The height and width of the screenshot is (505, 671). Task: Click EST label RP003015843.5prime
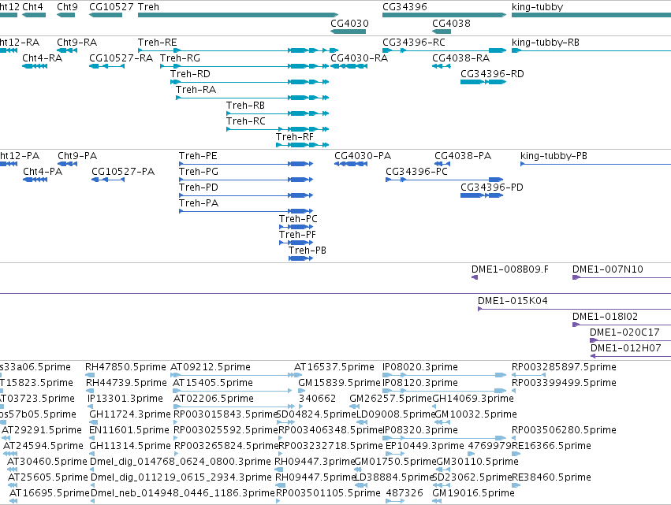click(226, 414)
